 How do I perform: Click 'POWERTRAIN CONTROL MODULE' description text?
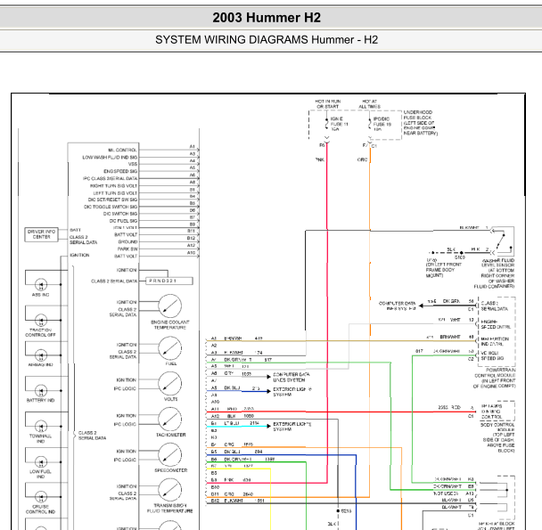click(494, 378)
